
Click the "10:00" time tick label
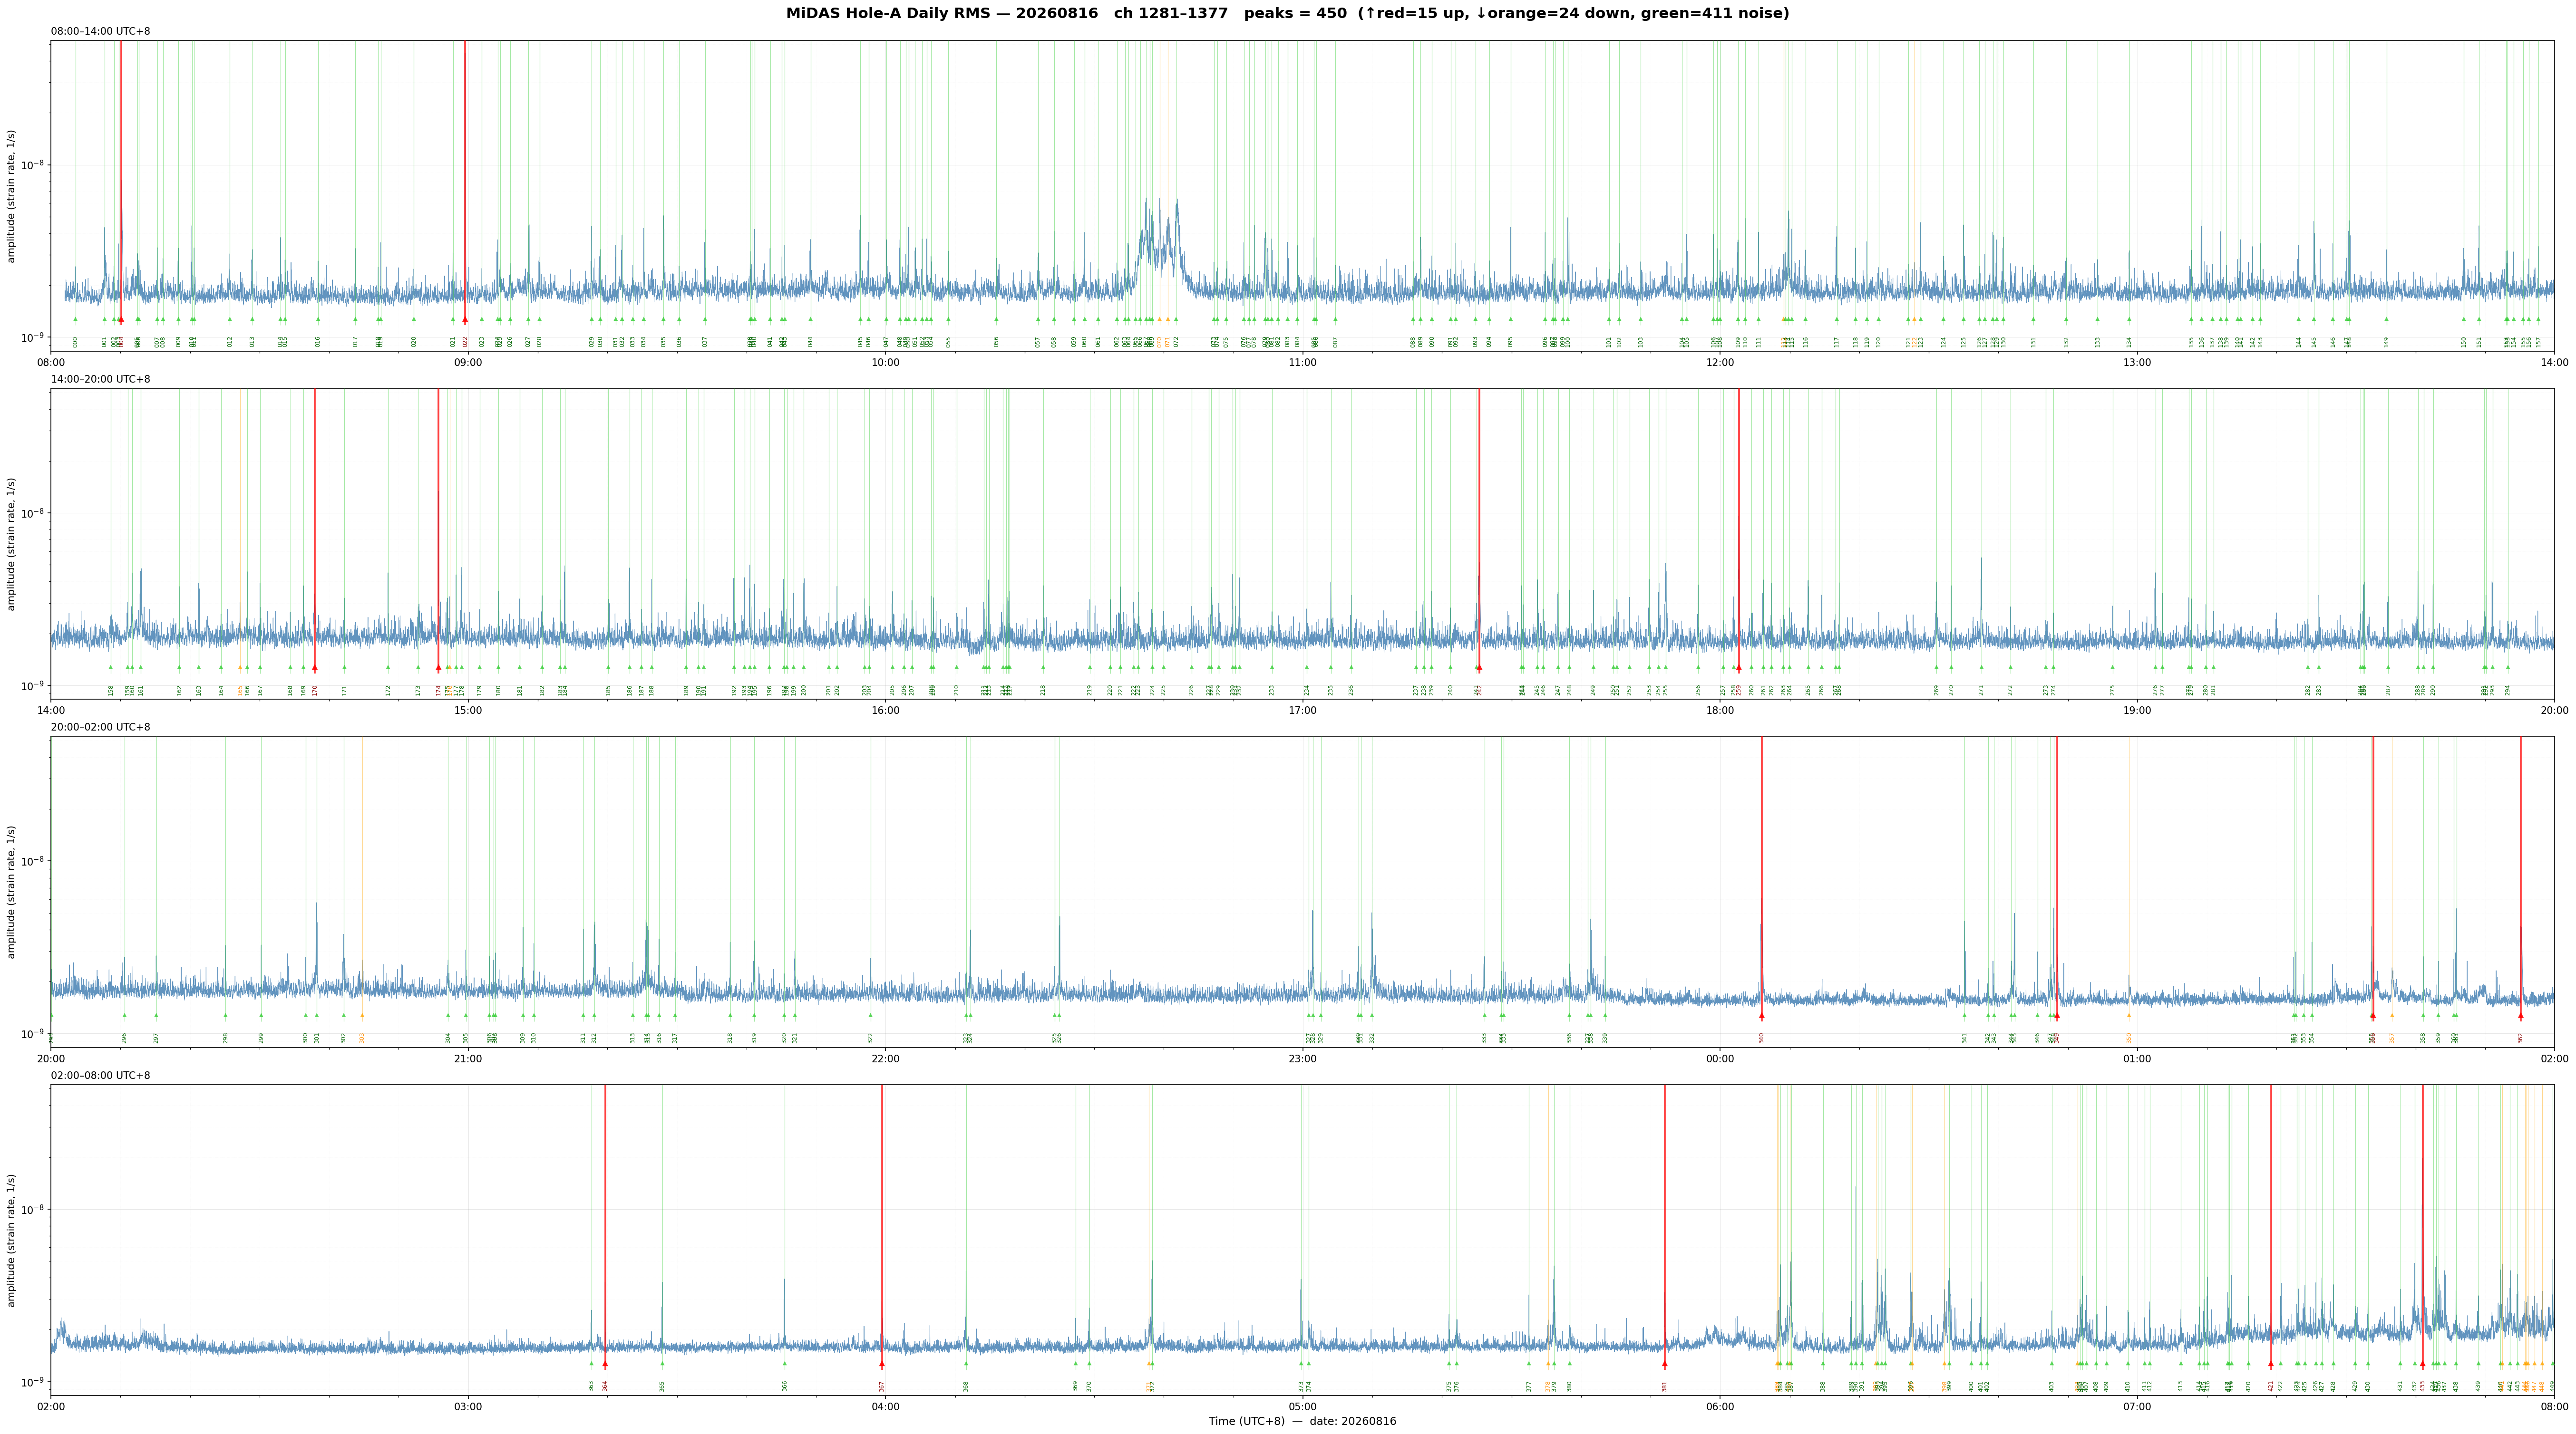click(885, 363)
